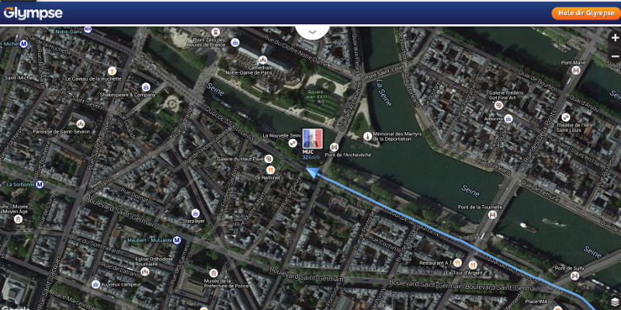This screenshot has height=310, width=621.
Task: Click the Pont de l'Archevêché landmark icon
Action: tap(335, 147)
